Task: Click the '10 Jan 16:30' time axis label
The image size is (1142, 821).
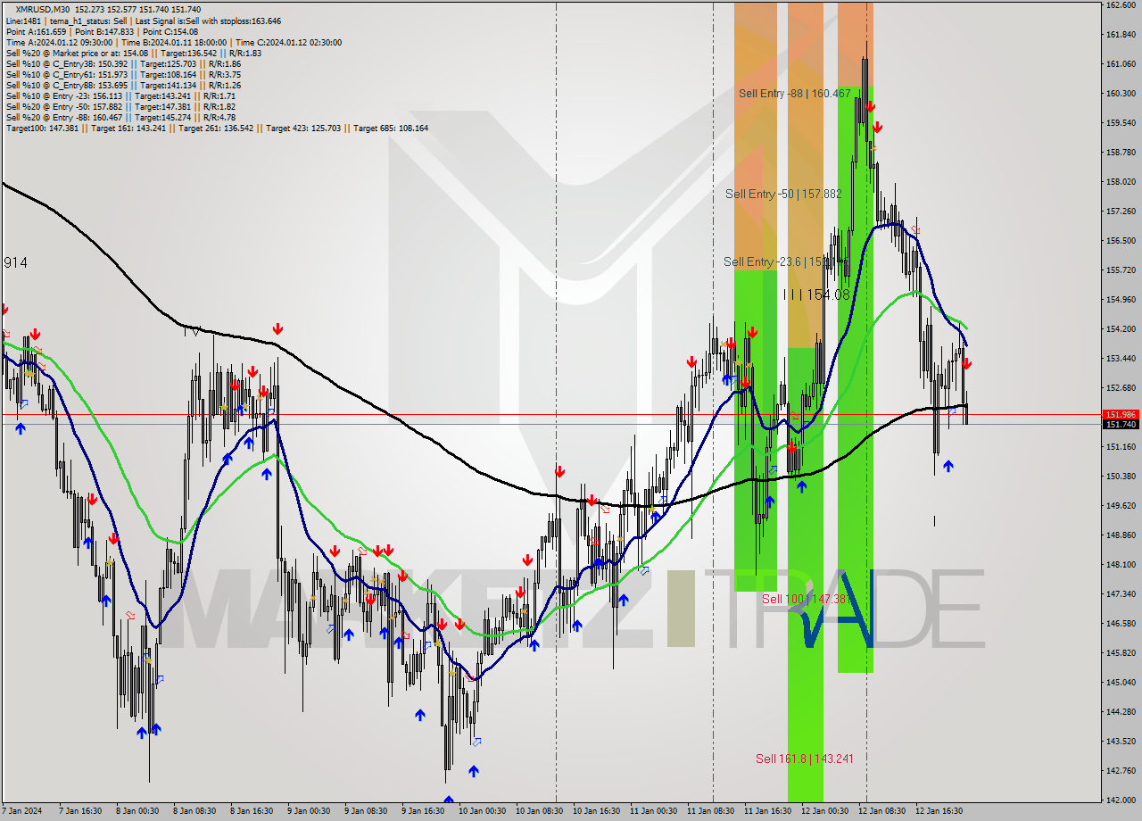Action: [595, 811]
